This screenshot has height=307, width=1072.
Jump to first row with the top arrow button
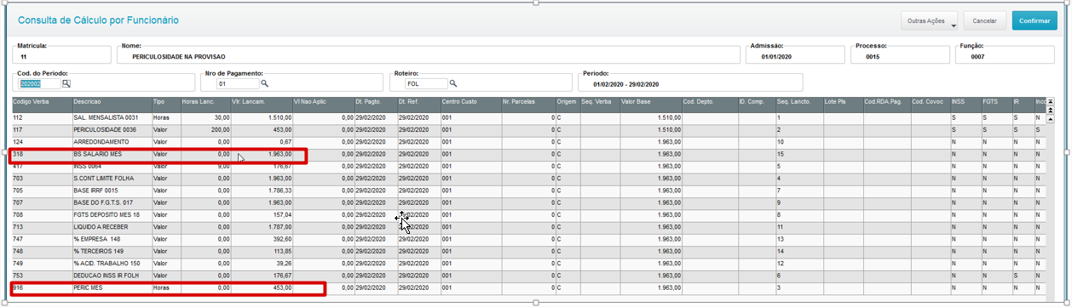(x=1050, y=101)
